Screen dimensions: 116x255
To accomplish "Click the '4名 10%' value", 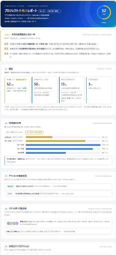I will click(x=105, y=137).
